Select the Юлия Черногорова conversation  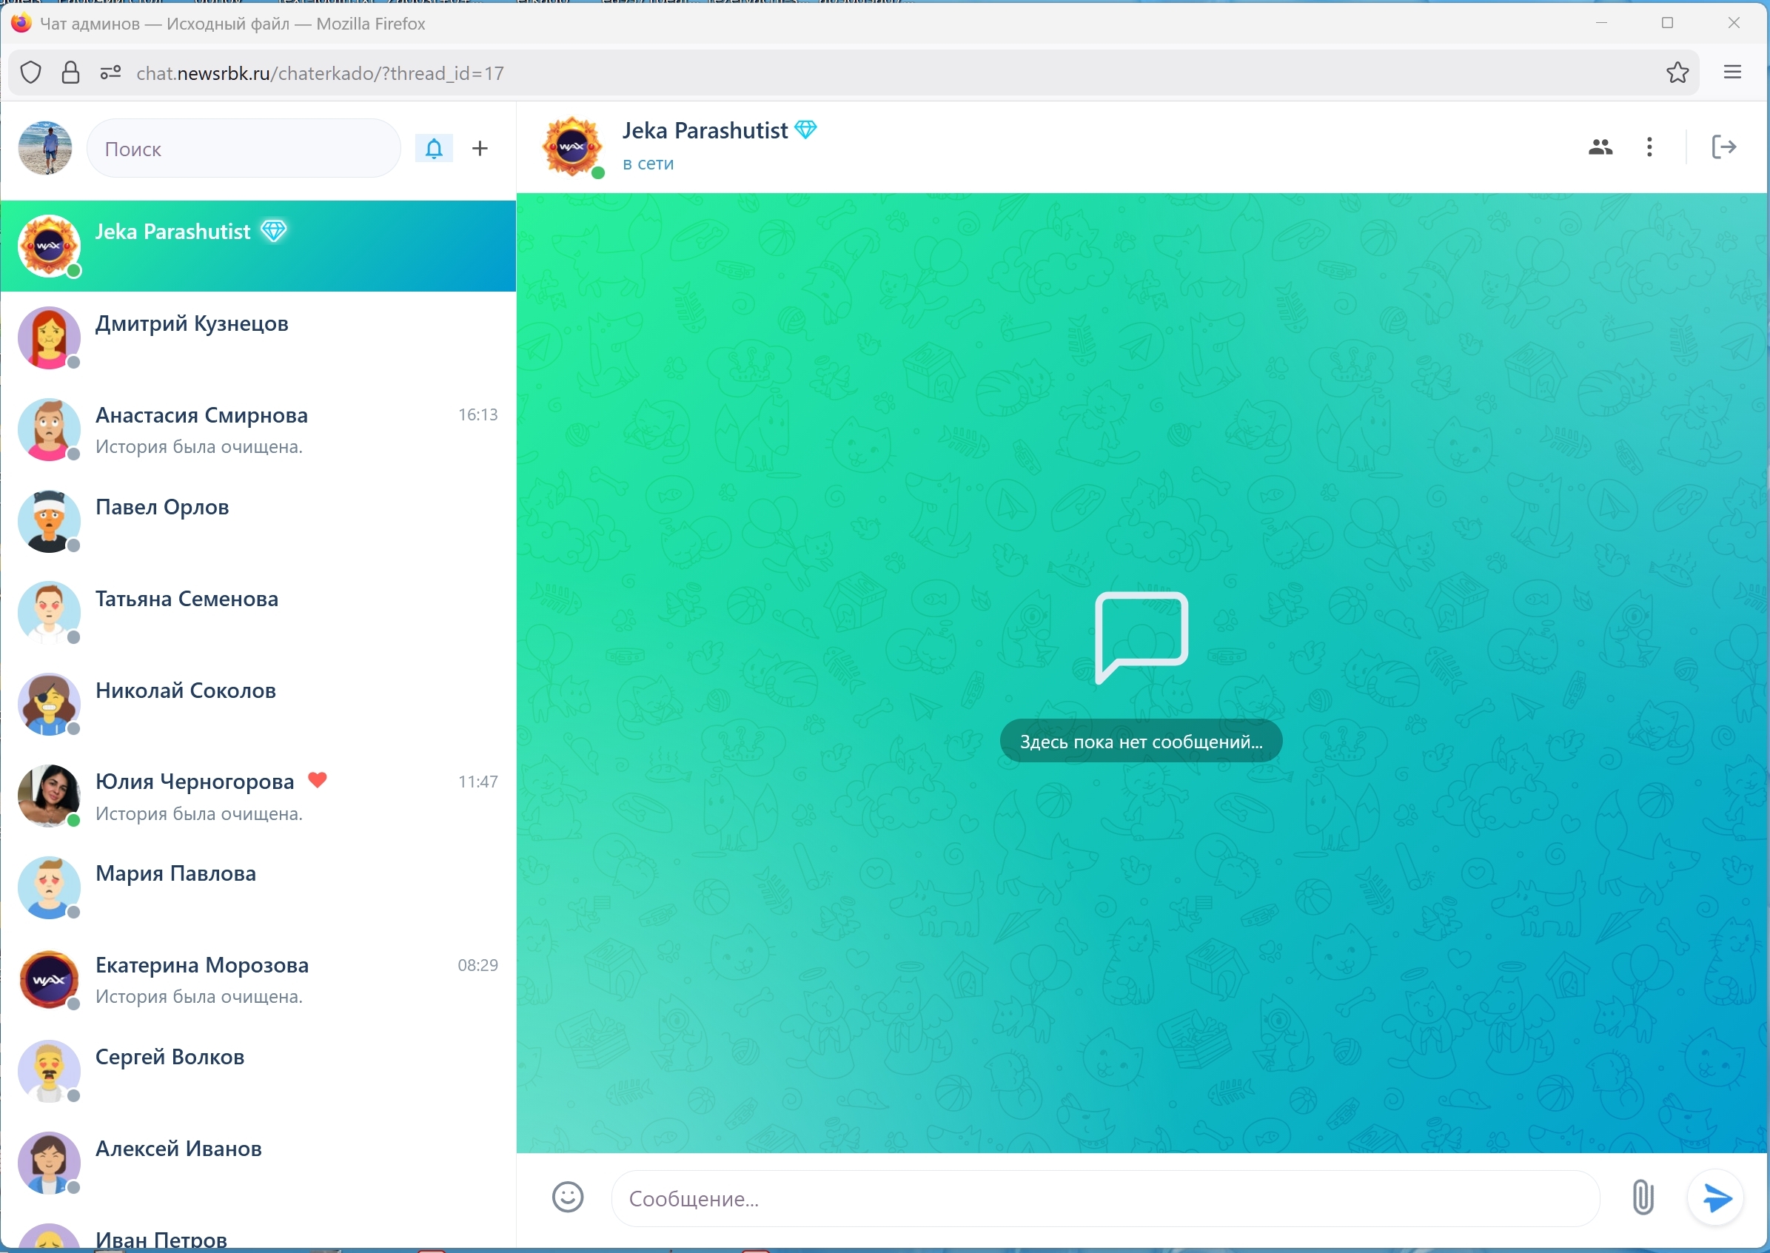click(x=258, y=796)
